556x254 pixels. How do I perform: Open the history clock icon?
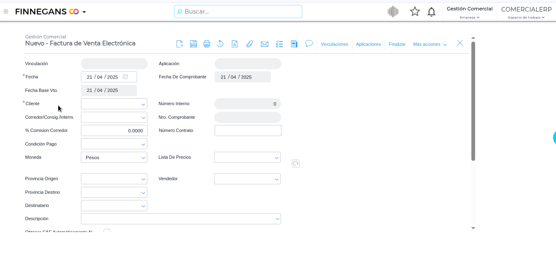coord(220,44)
